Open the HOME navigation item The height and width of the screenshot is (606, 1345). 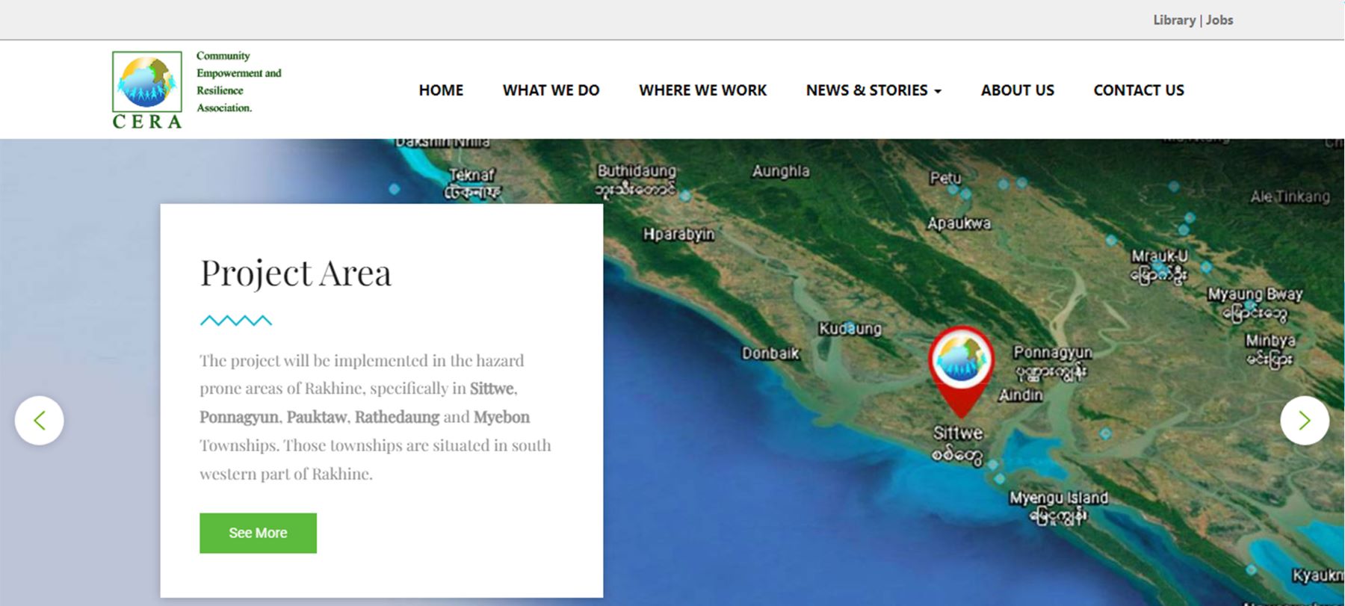(x=441, y=90)
